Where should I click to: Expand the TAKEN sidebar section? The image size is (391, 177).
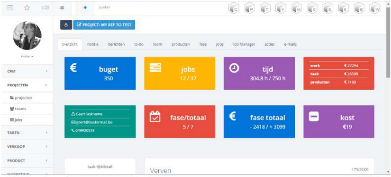(x=27, y=133)
